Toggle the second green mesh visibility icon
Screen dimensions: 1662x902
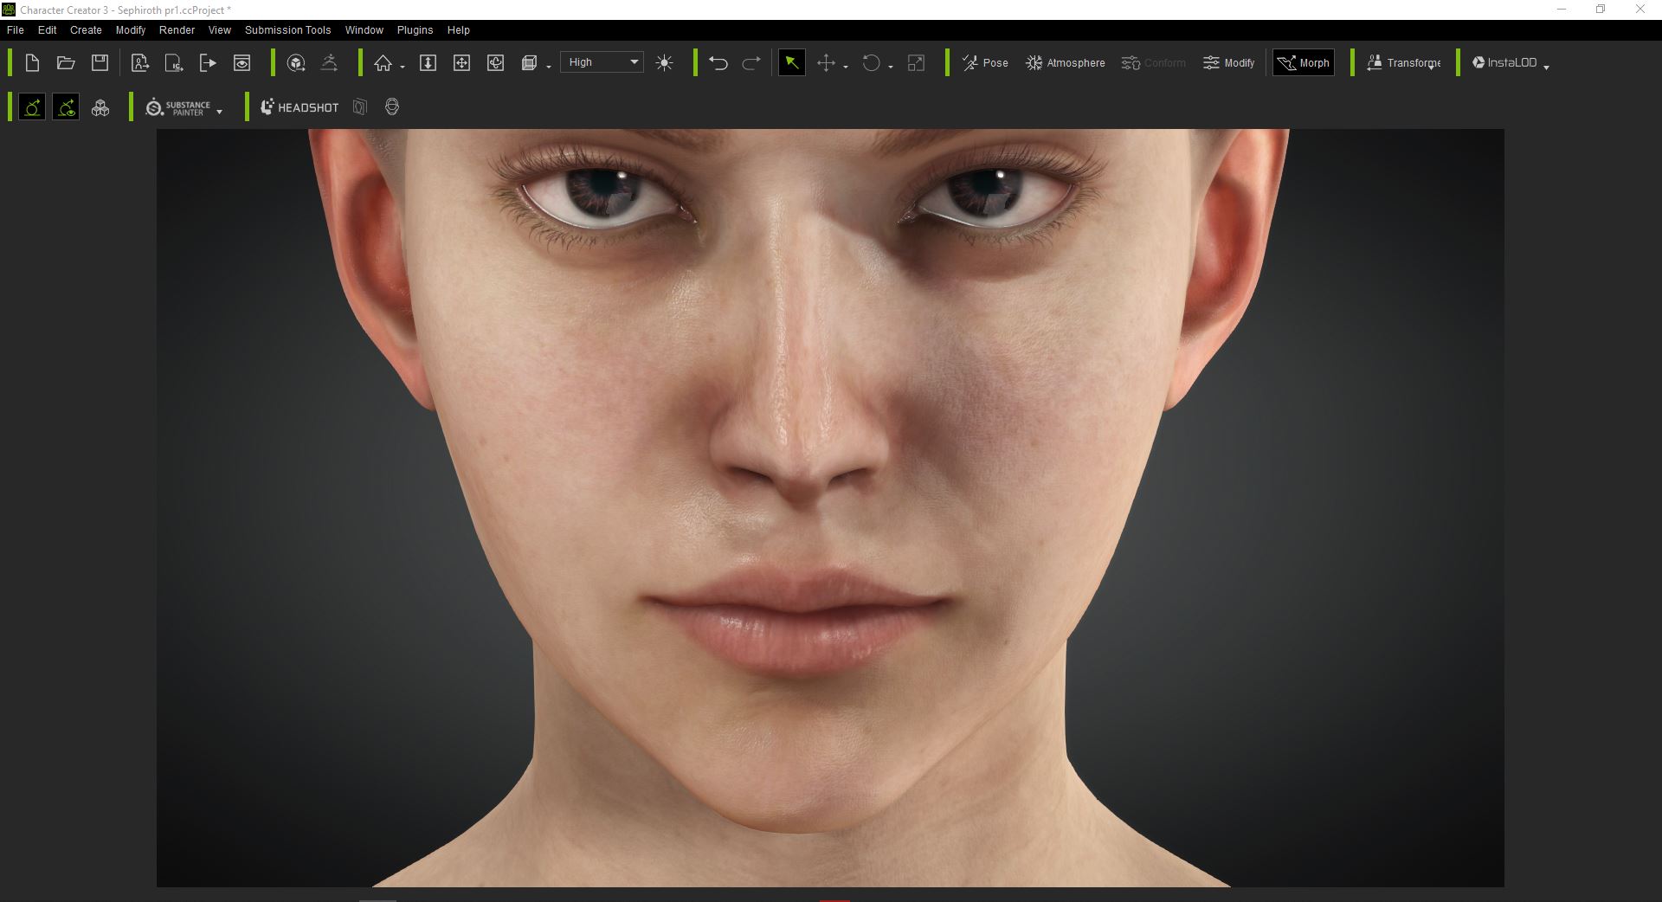[66, 107]
